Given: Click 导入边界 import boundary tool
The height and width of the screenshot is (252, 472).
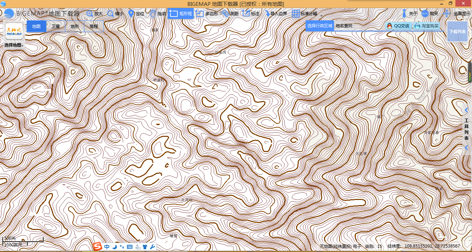Looking at the screenshot, I should [x=276, y=14].
